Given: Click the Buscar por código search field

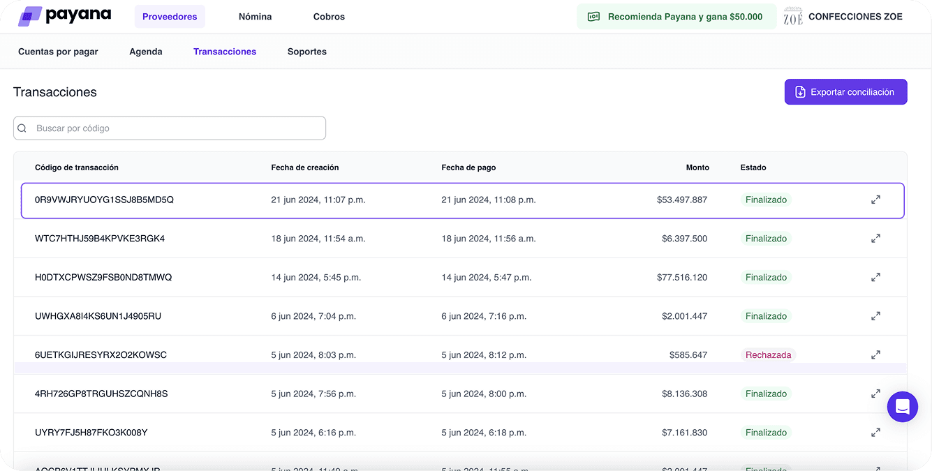Looking at the screenshot, I should (169, 128).
